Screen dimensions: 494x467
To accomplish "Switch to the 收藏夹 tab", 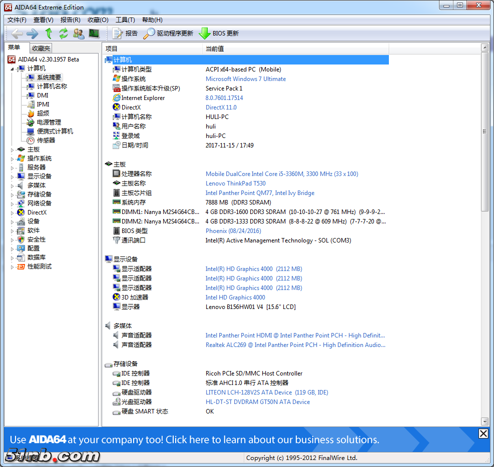I will click(x=41, y=48).
